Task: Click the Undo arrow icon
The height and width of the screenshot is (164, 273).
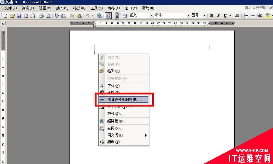Action: 88,16
